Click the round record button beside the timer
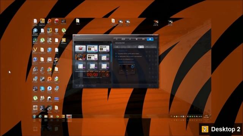 (107, 75)
